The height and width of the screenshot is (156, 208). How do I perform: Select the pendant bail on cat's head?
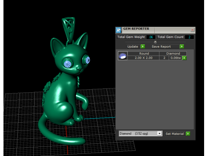(x=69, y=29)
